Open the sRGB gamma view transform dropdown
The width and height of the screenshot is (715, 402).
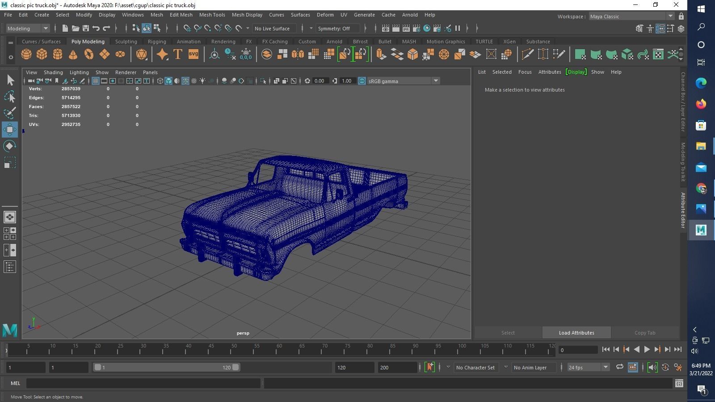click(x=403, y=81)
